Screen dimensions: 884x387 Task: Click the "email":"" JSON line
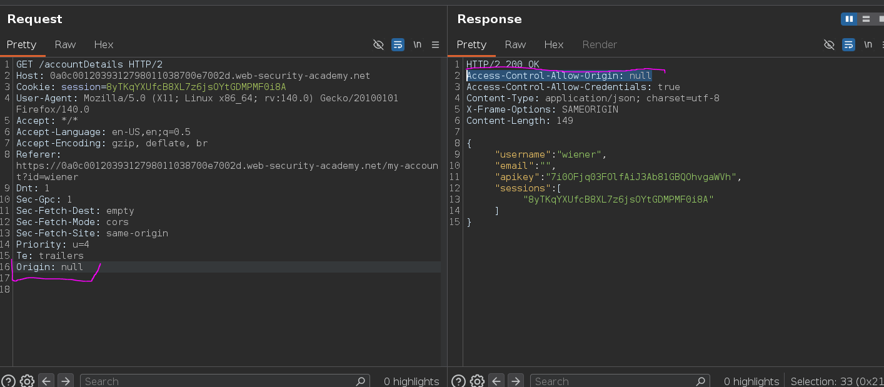coord(526,166)
